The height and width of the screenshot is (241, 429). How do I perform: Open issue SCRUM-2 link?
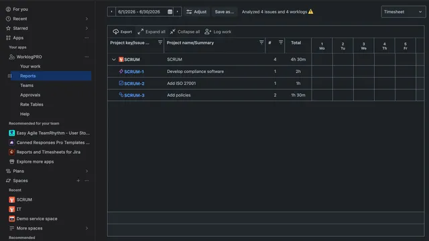point(134,84)
